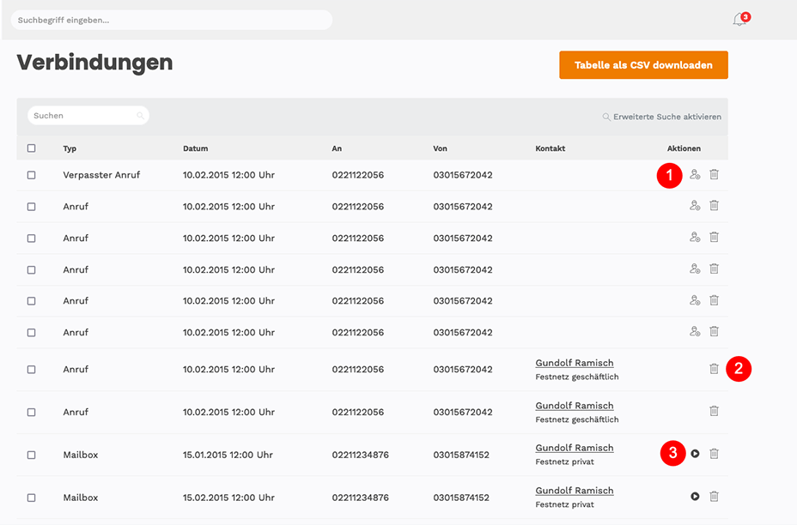Click the Kontakt column header

coord(550,148)
